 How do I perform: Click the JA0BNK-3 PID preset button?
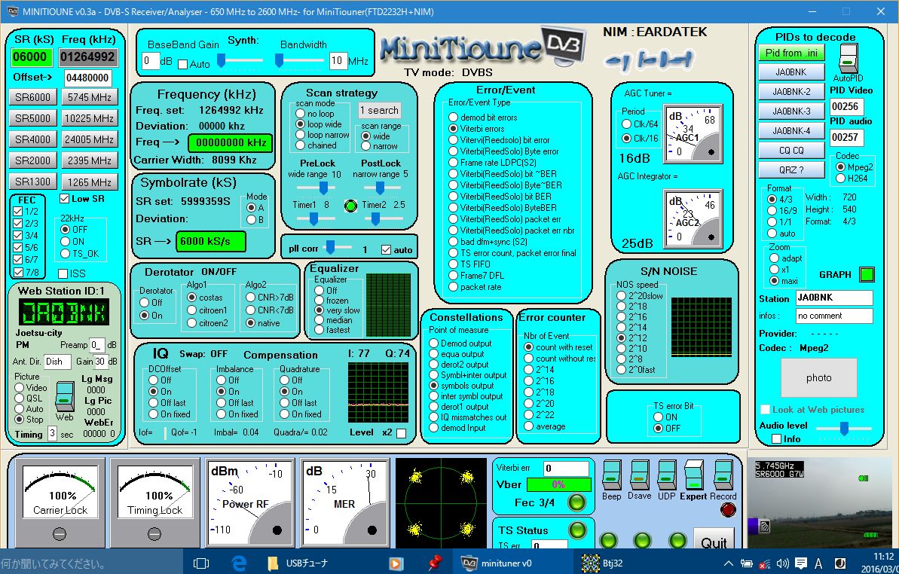(x=791, y=111)
